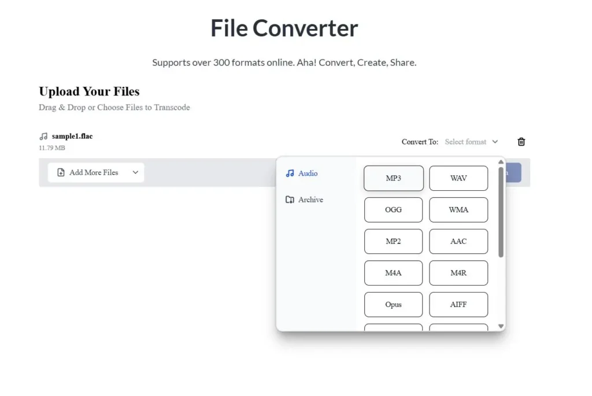
Task: Open the Select format dropdown
Action: point(471,142)
